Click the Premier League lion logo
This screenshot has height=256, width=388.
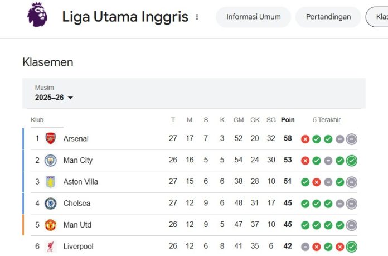click(37, 15)
